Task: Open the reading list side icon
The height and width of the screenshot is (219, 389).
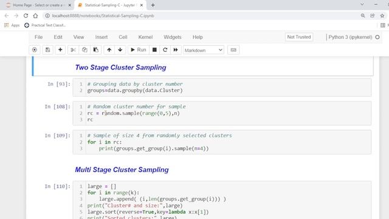Action: (x=383, y=25)
